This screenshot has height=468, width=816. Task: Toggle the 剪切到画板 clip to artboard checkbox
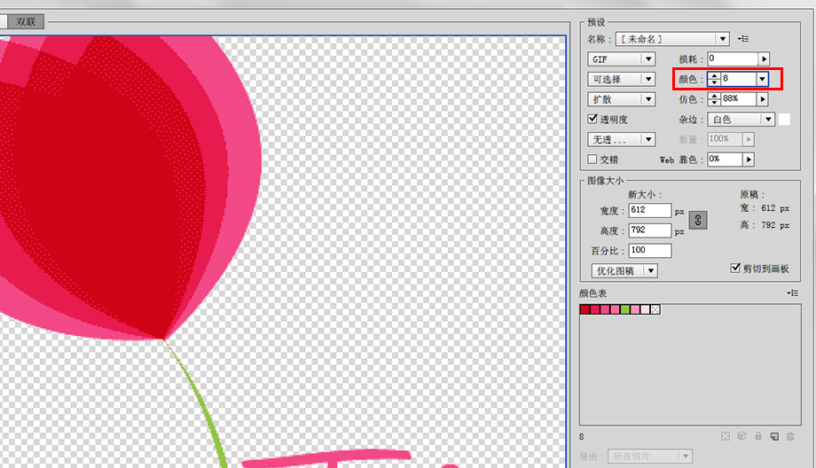coord(734,268)
